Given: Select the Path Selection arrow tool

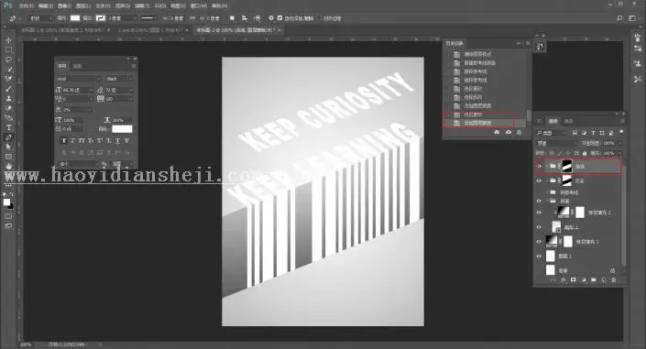Looking at the screenshot, I should coord(8,147).
